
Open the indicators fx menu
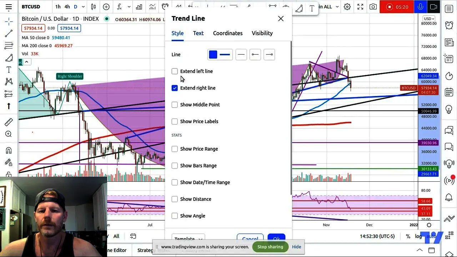click(120, 7)
